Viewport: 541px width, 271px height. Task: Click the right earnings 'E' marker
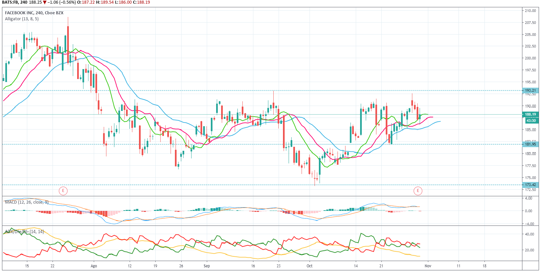click(418, 191)
